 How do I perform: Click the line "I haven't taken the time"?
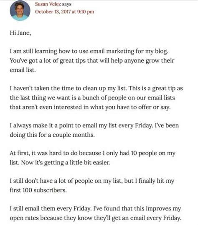[x=96, y=88]
